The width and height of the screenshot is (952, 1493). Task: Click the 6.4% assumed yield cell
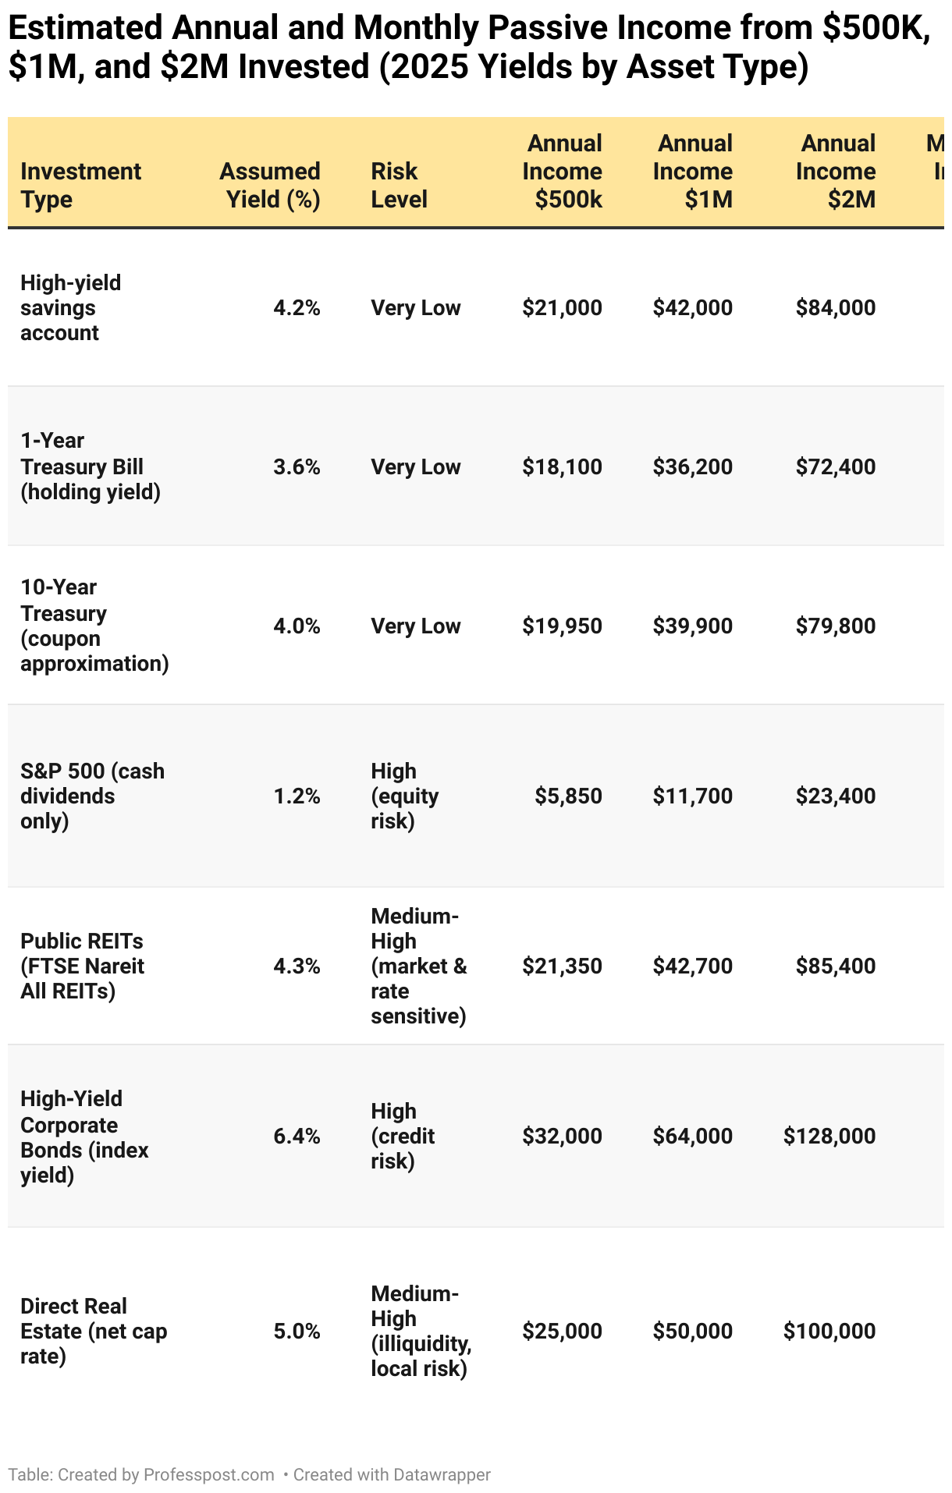click(297, 1137)
